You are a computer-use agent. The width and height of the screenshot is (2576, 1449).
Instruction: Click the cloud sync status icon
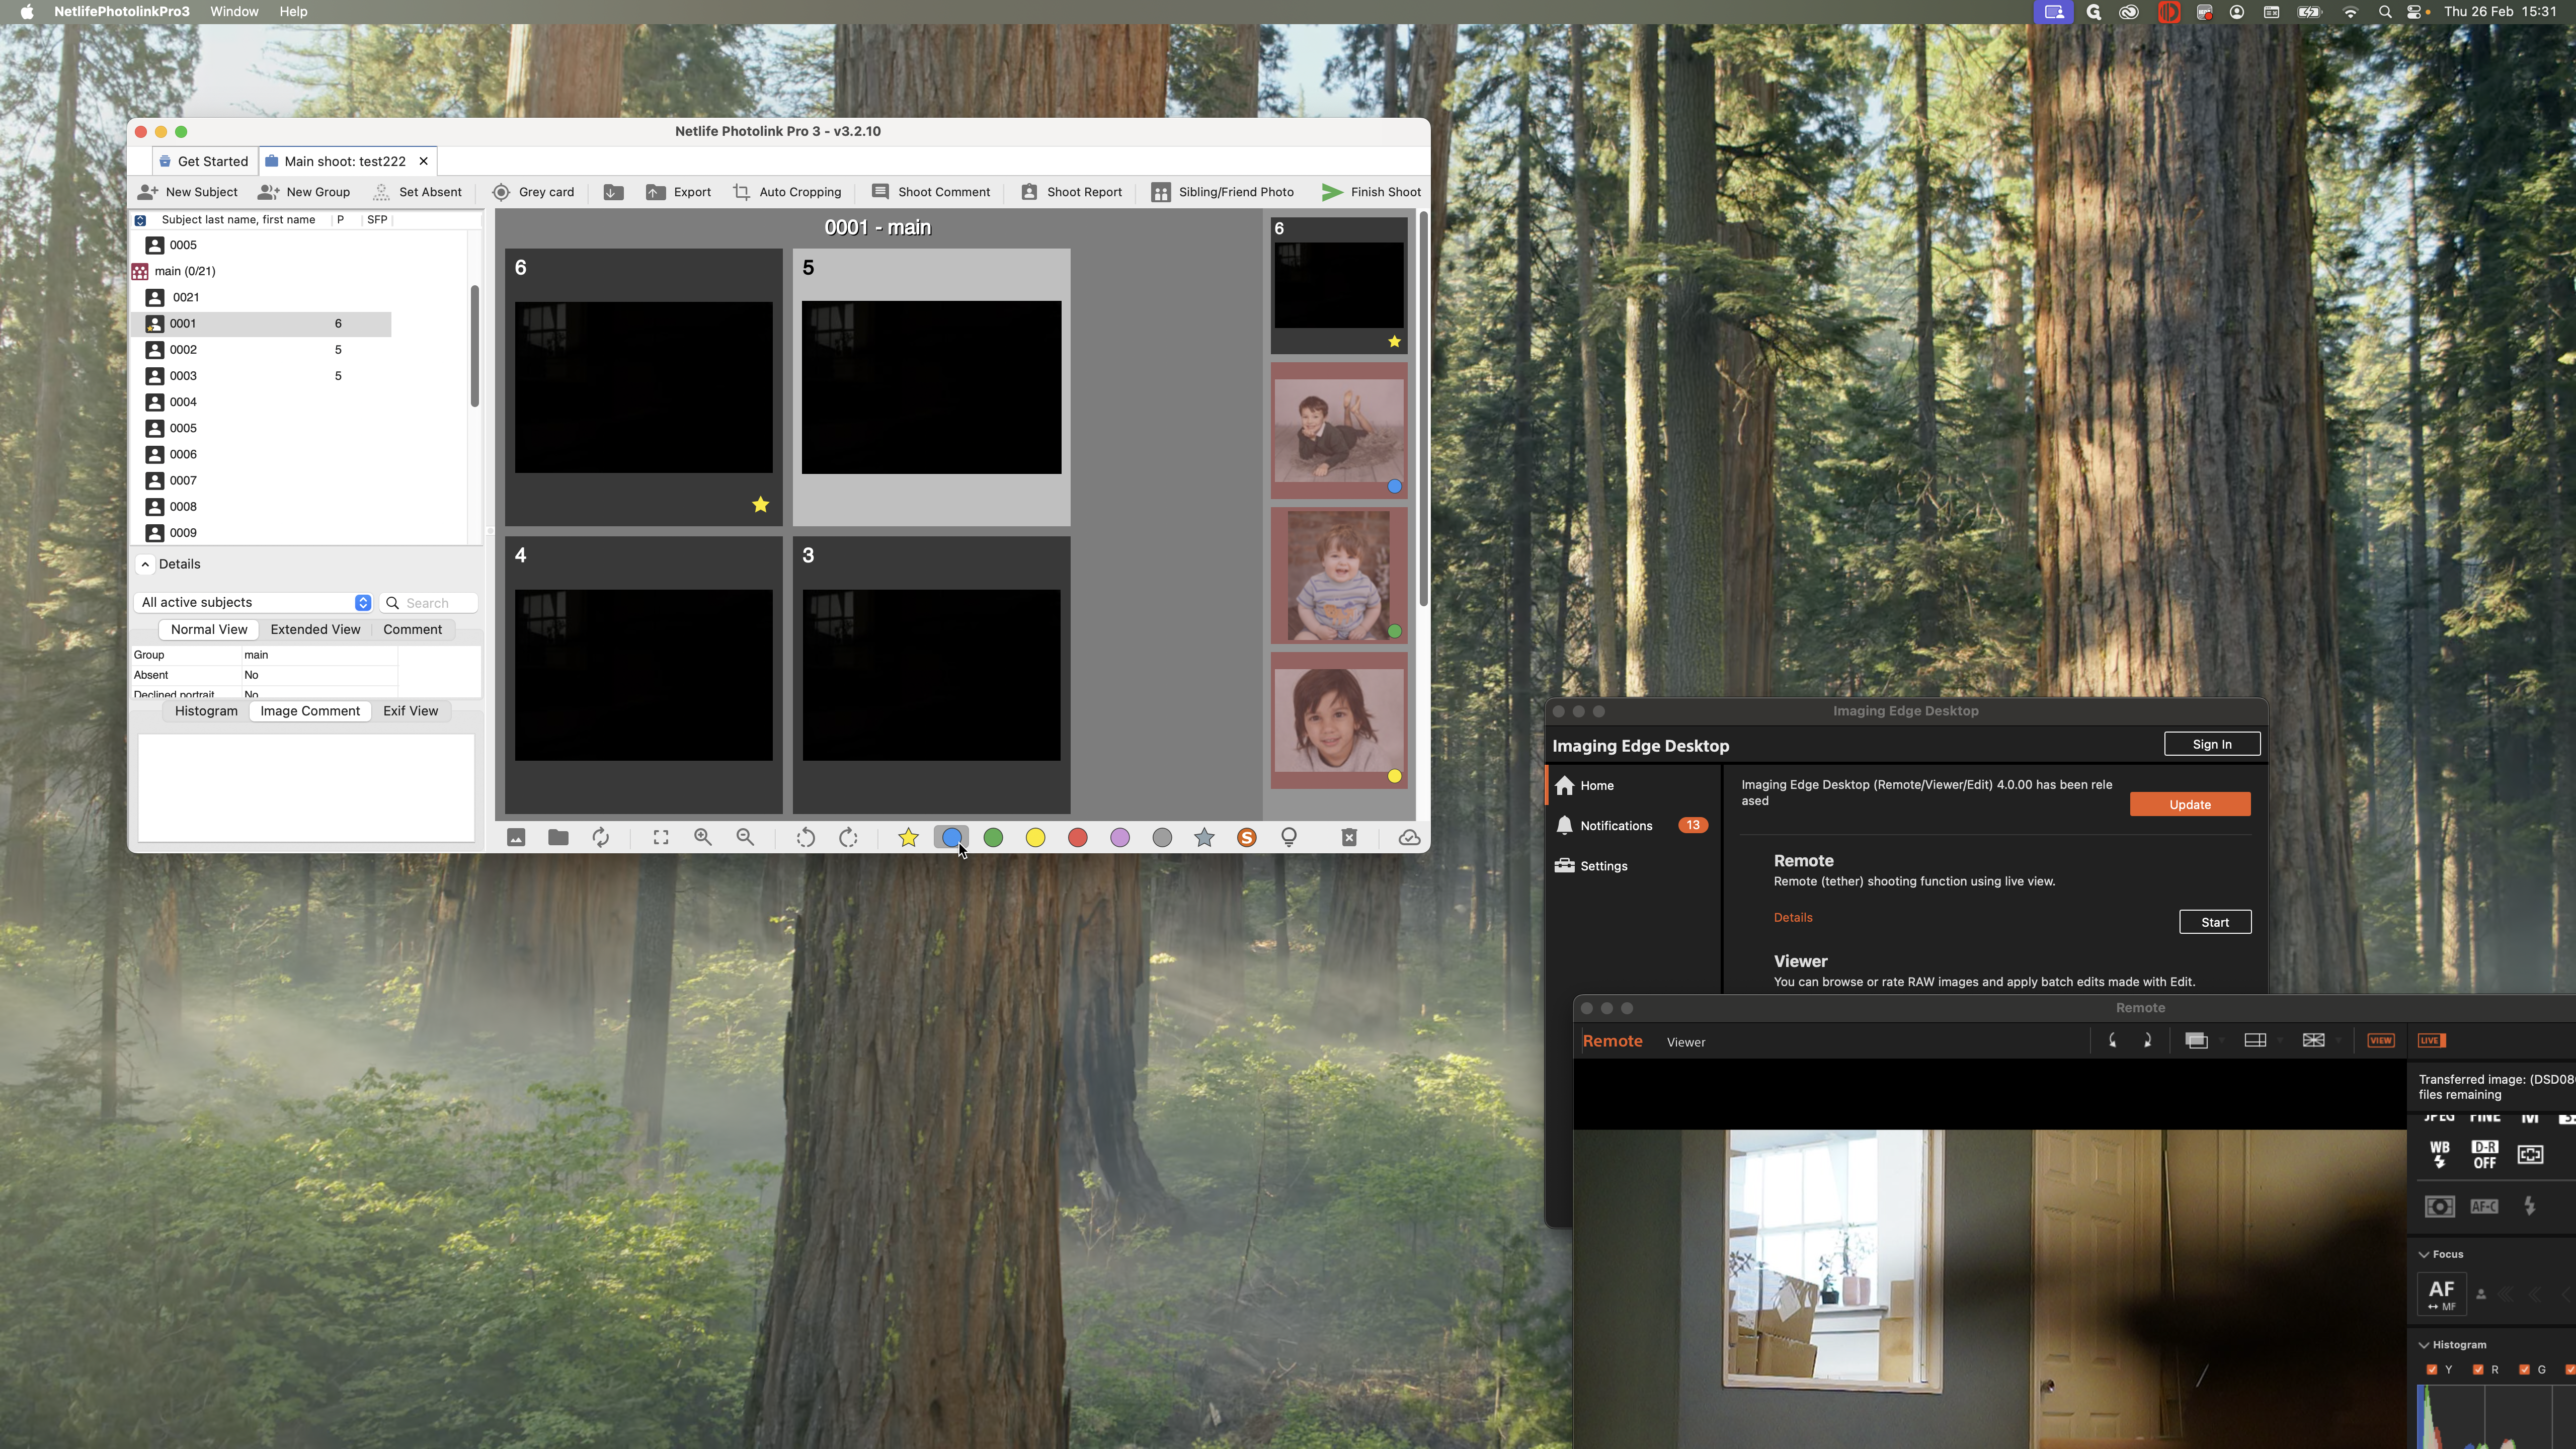coord(1409,838)
